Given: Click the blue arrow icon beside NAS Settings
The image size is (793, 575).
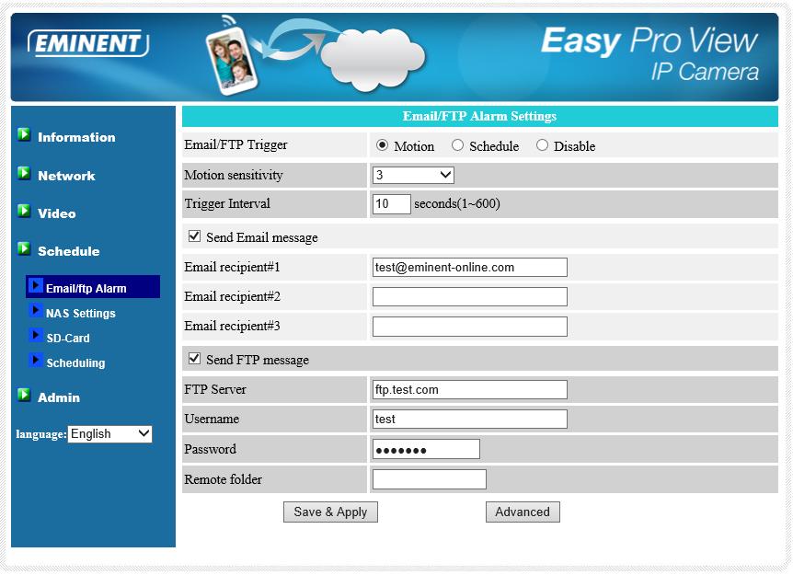Looking at the screenshot, I should (35, 311).
